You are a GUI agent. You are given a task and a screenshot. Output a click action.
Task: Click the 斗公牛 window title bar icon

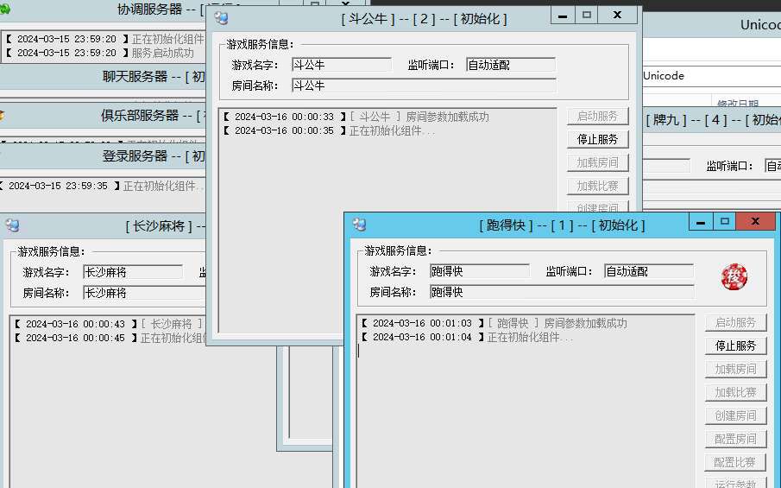pyautogui.click(x=221, y=17)
